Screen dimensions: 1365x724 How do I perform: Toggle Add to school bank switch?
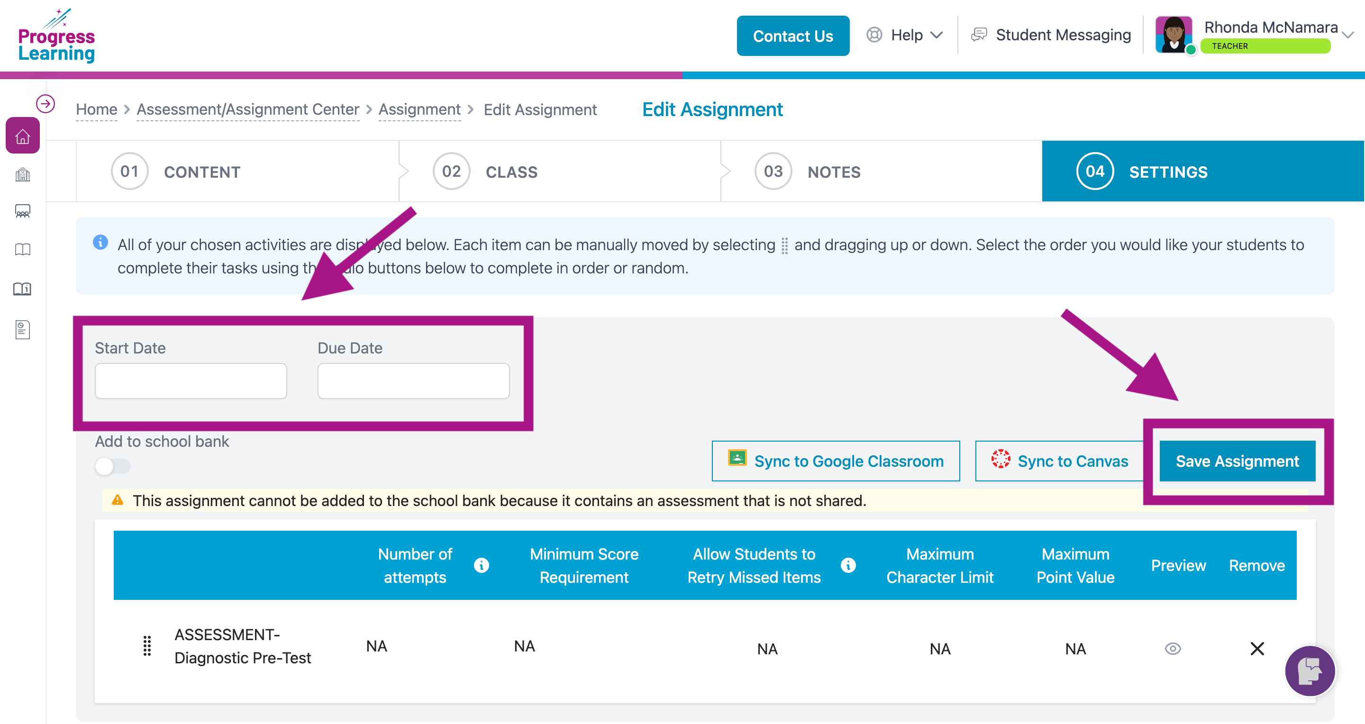tap(113, 466)
